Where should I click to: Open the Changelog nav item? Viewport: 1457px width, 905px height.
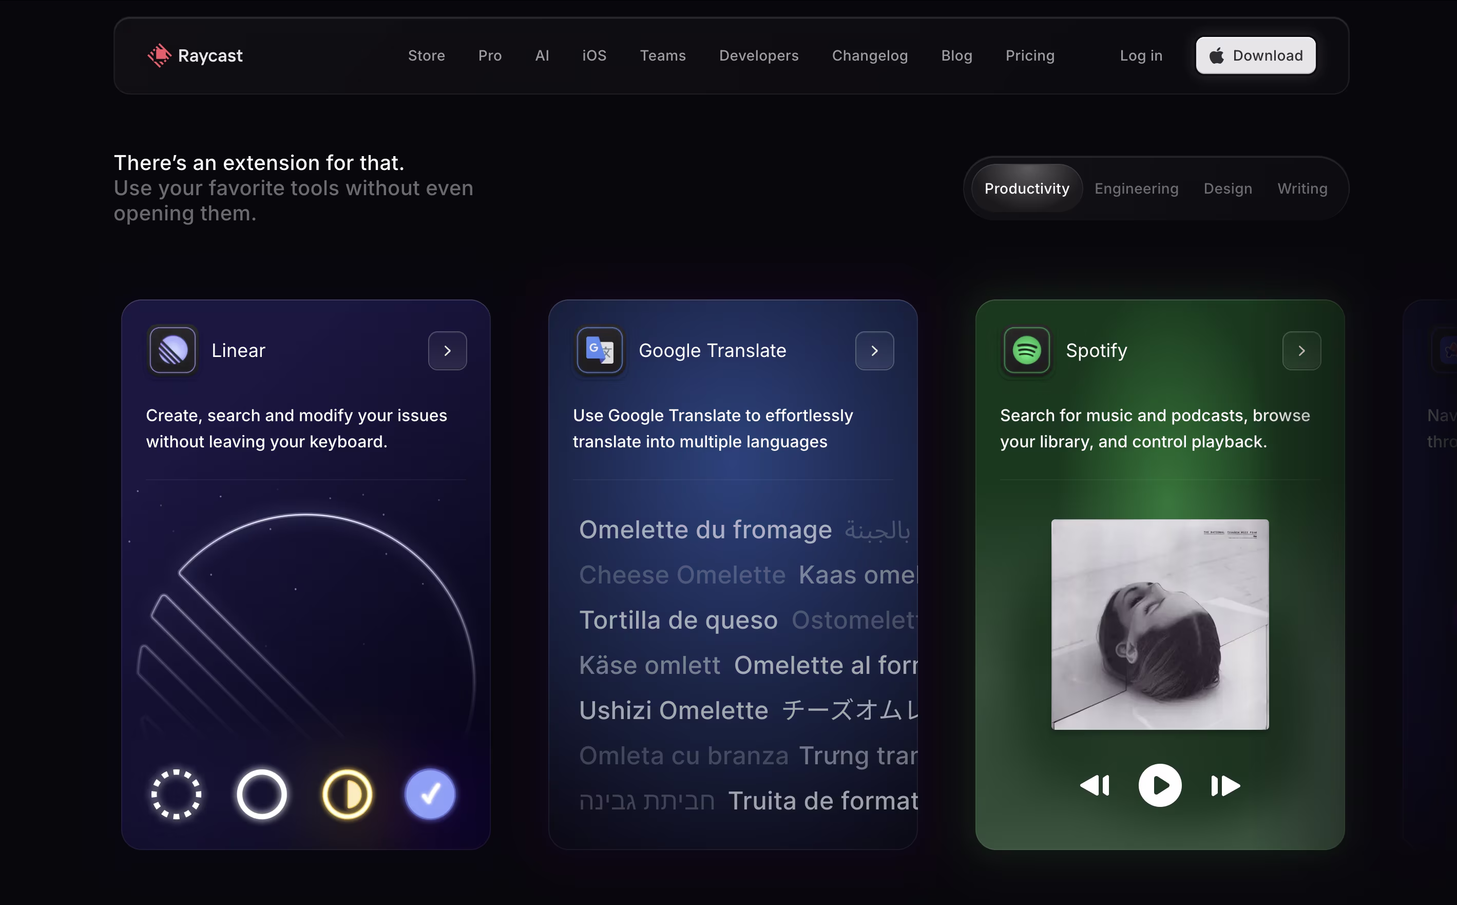(x=870, y=55)
